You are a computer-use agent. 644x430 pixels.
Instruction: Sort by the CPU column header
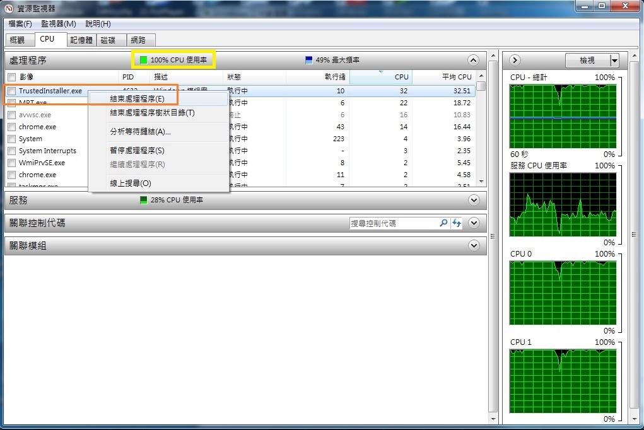(x=381, y=77)
